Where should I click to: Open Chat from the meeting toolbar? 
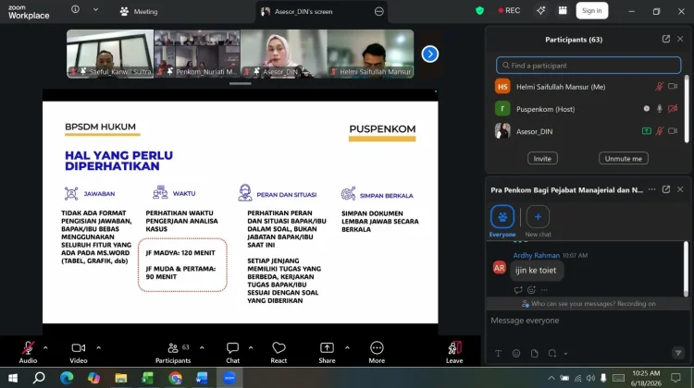(x=232, y=352)
